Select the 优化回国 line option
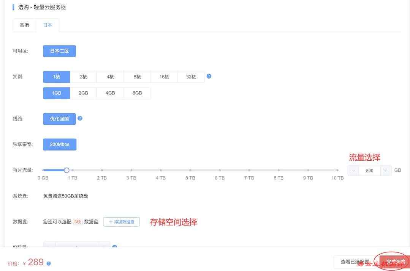 tap(59, 119)
